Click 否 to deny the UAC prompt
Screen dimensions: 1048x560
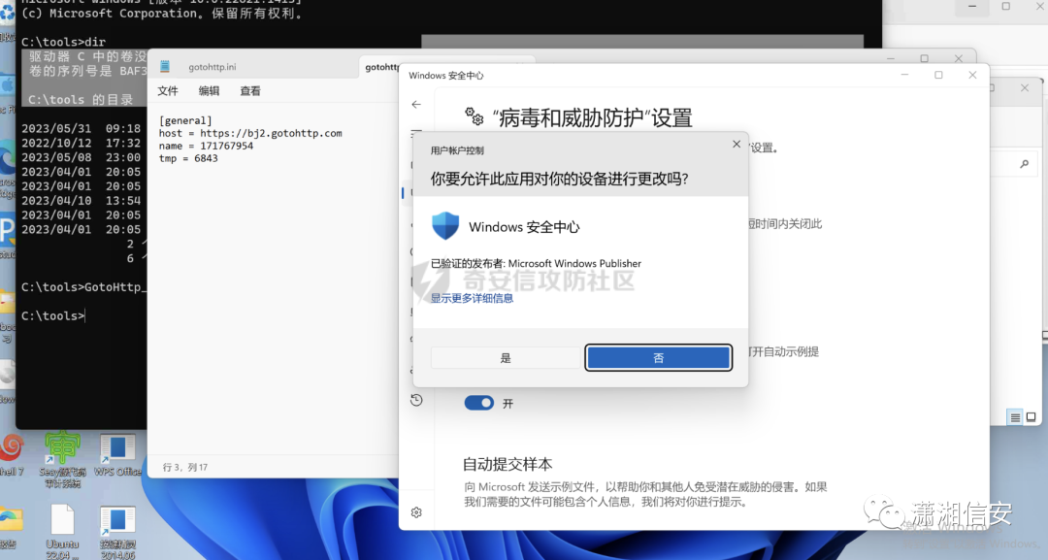pyautogui.click(x=658, y=357)
